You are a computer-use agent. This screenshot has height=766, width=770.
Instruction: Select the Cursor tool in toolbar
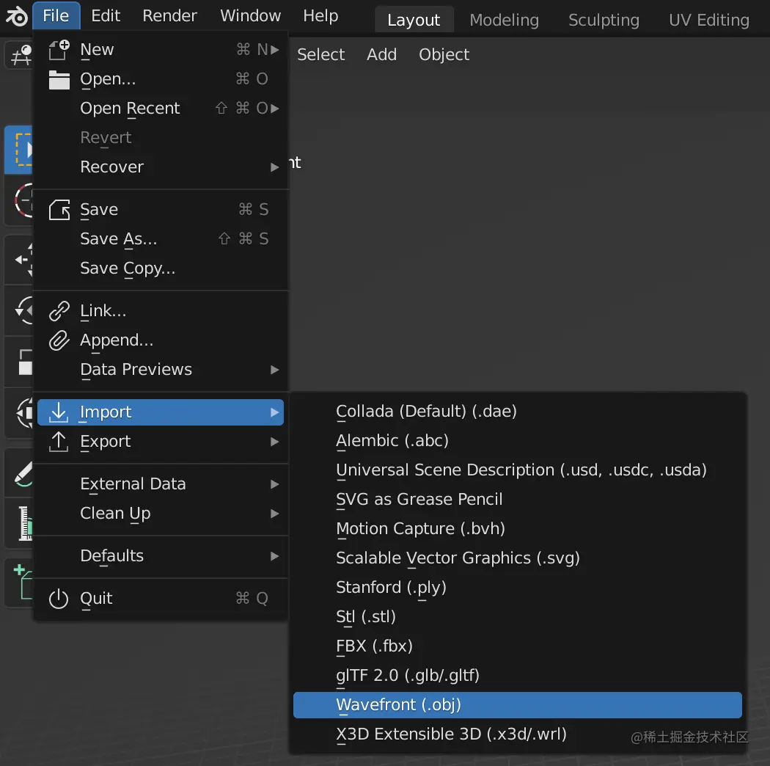pos(19,200)
